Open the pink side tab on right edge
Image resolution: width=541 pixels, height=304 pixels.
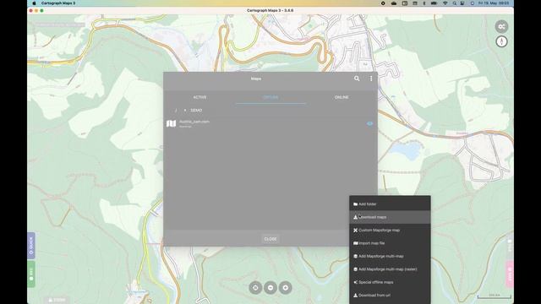[x=510, y=274]
